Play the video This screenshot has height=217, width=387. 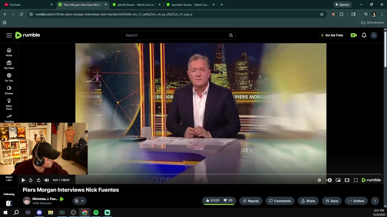(23, 180)
